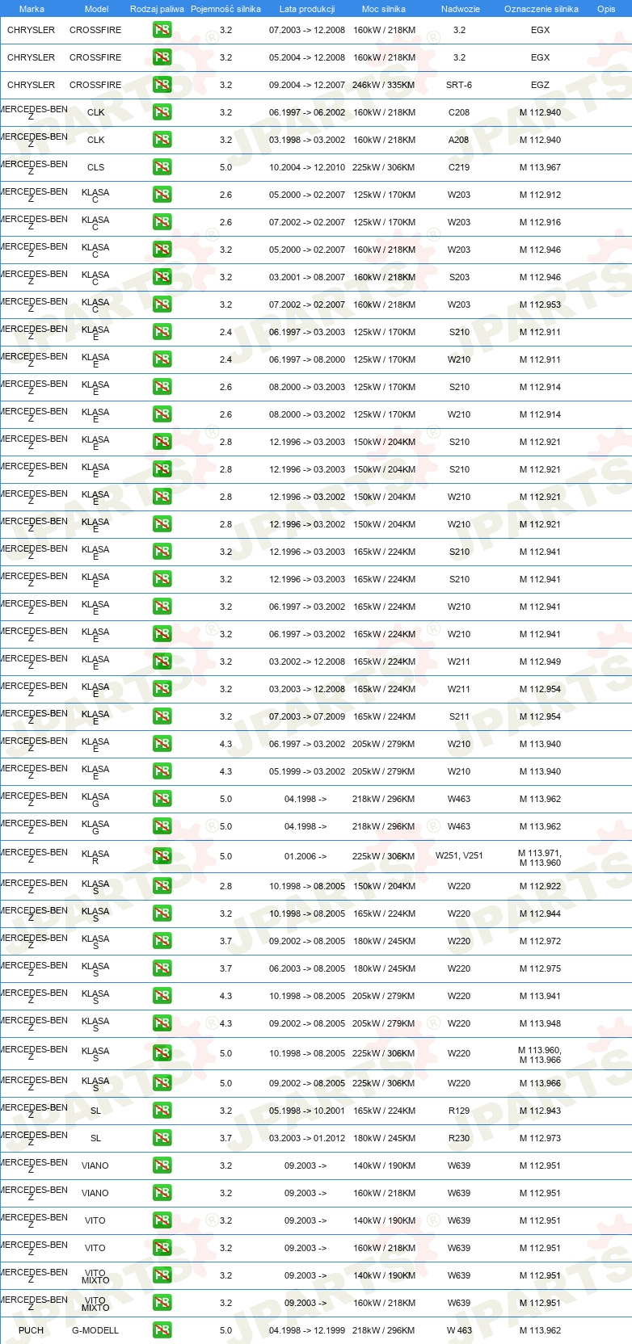632x1344 pixels.
Task: Select the 'C208' body cell
Action: (459, 112)
